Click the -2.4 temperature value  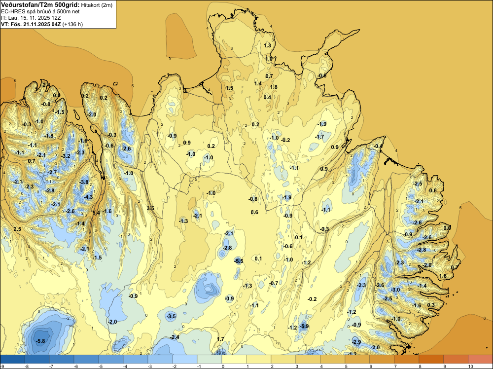(175, 337)
